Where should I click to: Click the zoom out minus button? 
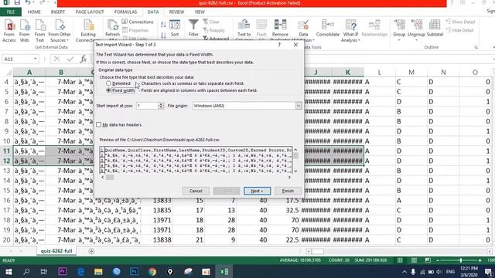tap(438, 260)
